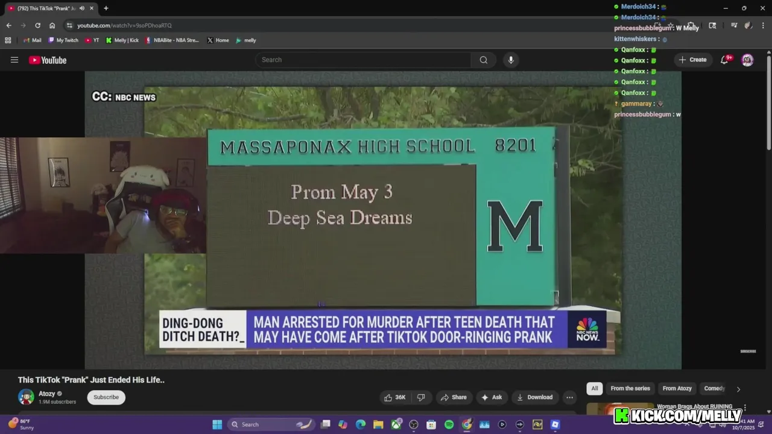The image size is (772, 434).
Task: Open the YT bookmark
Action: [92, 40]
